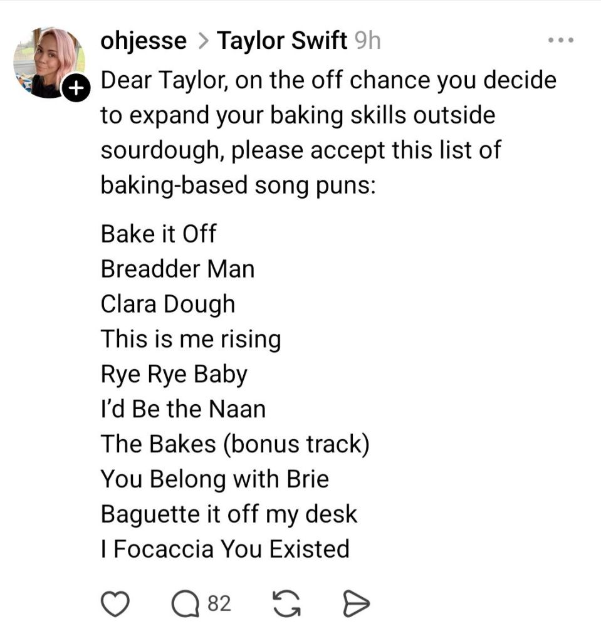Follow ohjesse using the plus badge
601x641 pixels.
75,89
